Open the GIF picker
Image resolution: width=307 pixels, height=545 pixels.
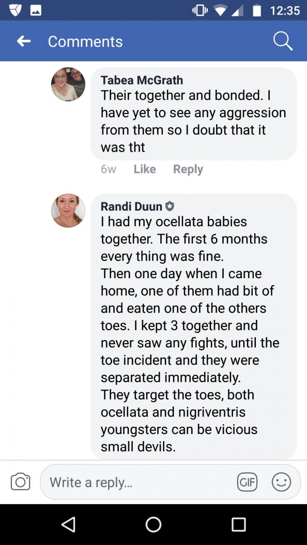(x=247, y=482)
